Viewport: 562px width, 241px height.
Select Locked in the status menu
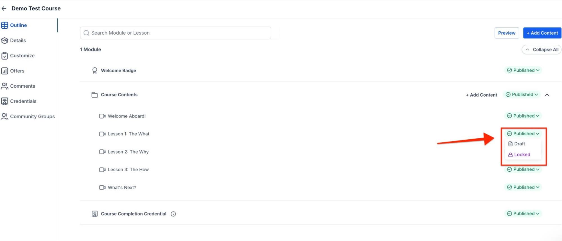click(x=522, y=155)
